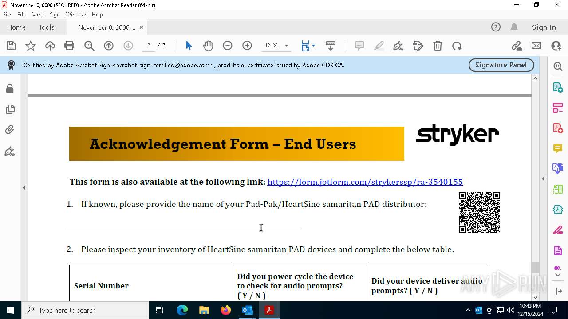Open the Help menu

(x=97, y=15)
